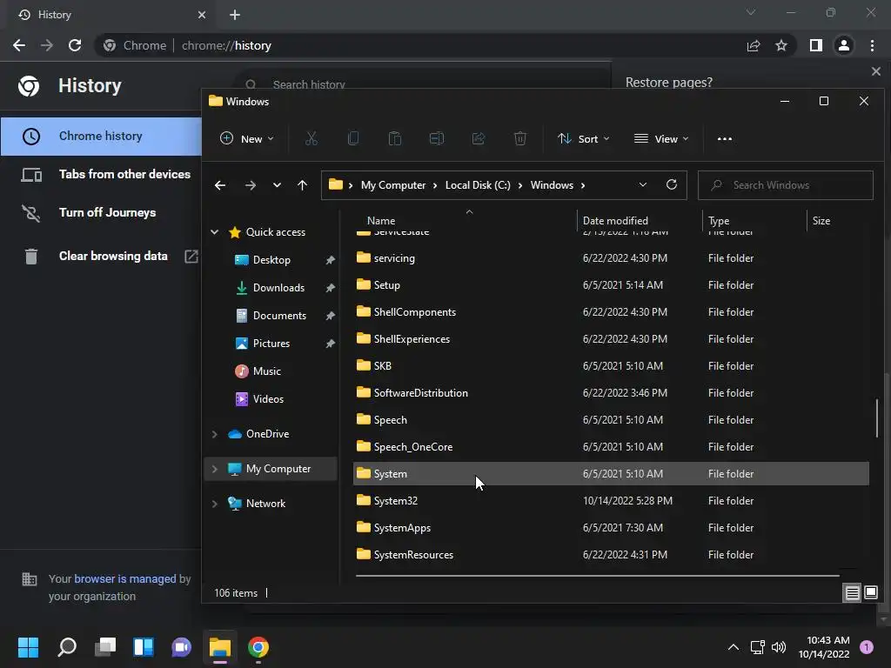Select the History browser tab
Image resolution: width=891 pixels, height=668 pixels.
click(112, 15)
